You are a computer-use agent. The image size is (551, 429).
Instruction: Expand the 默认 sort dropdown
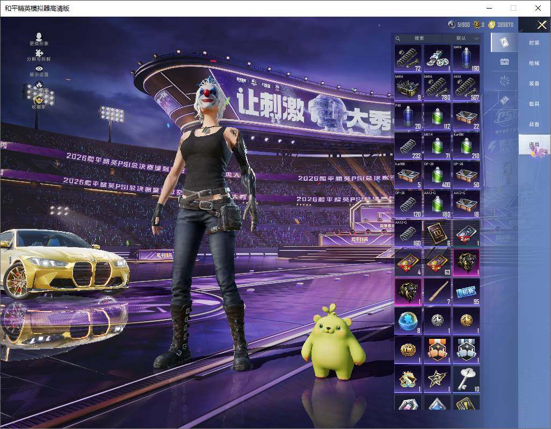point(461,38)
